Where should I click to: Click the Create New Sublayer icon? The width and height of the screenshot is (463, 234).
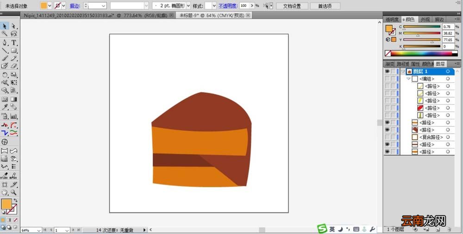coord(426,229)
